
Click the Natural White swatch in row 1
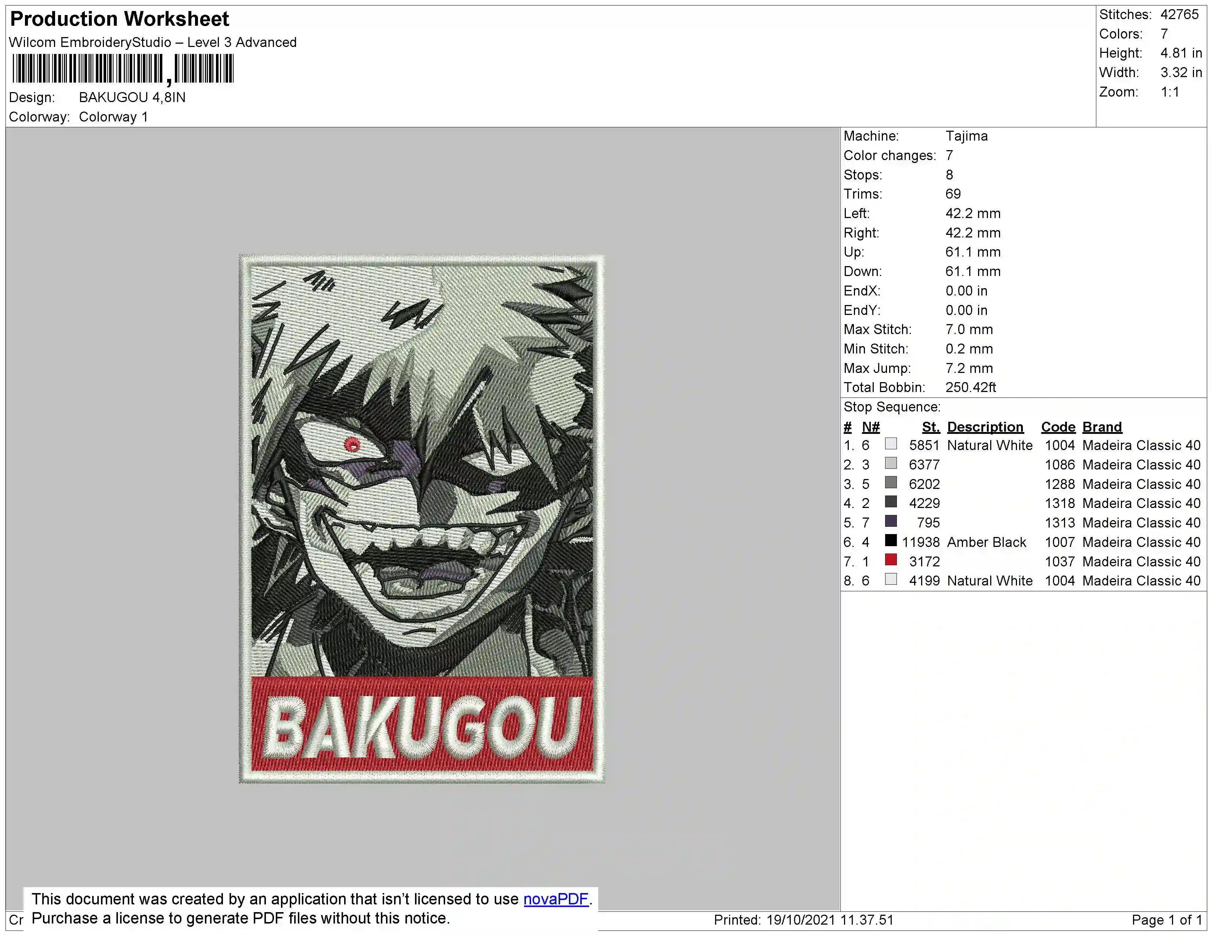pyautogui.click(x=891, y=444)
